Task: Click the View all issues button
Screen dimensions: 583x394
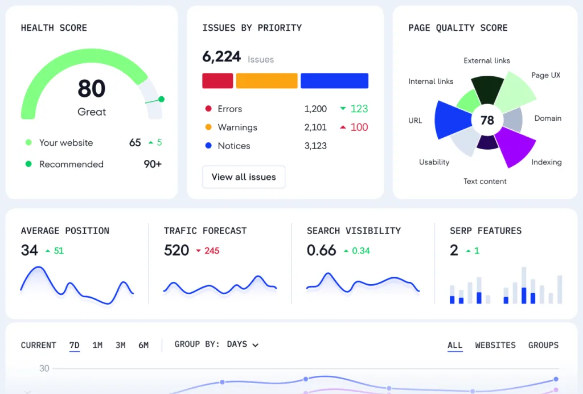Action: point(244,177)
